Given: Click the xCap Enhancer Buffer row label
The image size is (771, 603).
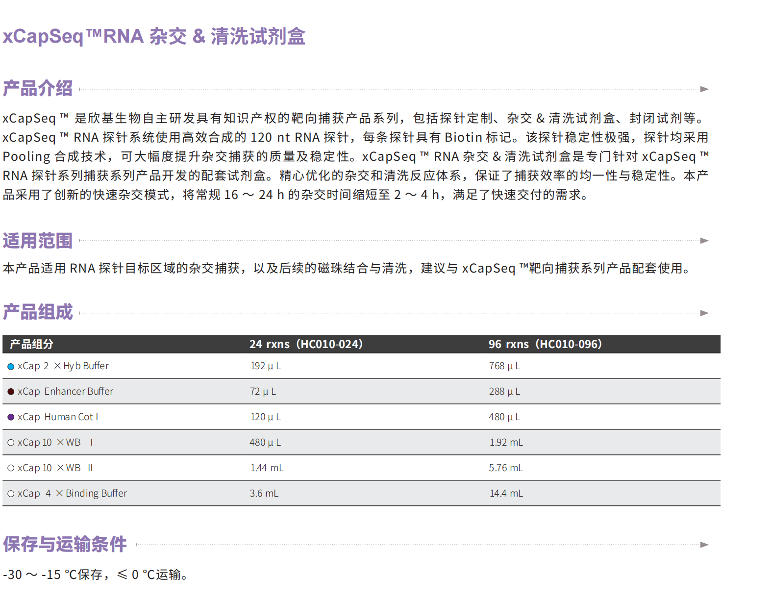Looking at the screenshot, I should click(x=66, y=391).
